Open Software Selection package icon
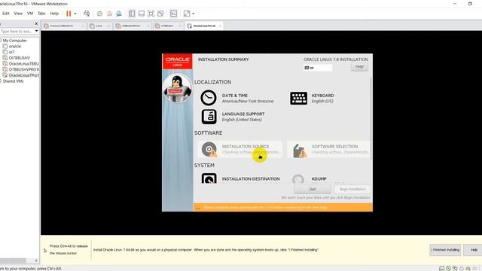This screenshot has height=271, width=482. pos(300,151)
